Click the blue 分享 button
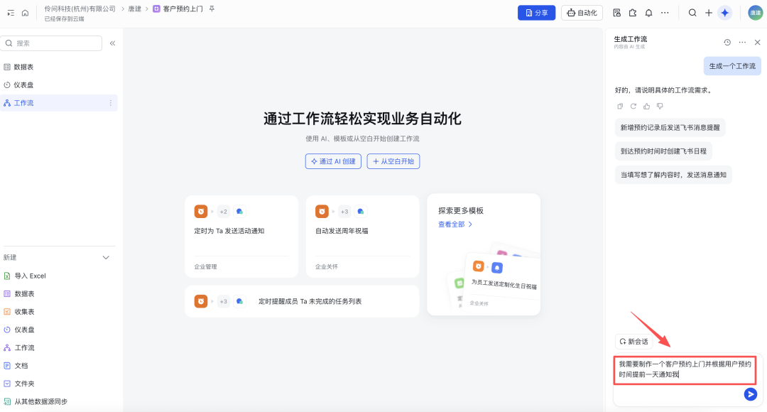Screen dimensions: 767x412 pos(536,13)
